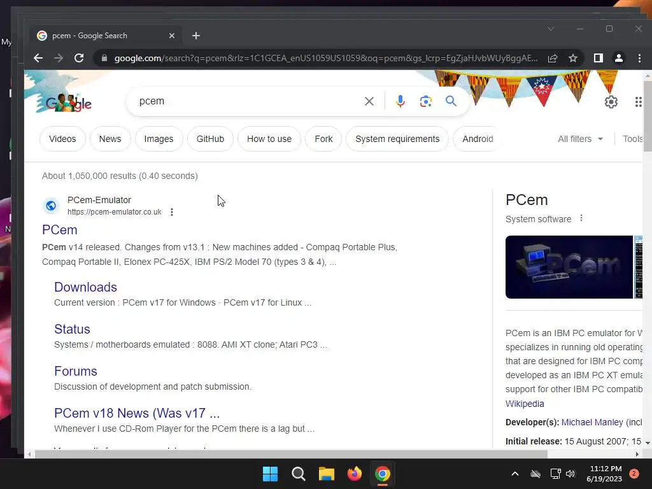The image size is (652, 489).
Task: Open the Forums sitelink
Action: [x=76, y=371]
